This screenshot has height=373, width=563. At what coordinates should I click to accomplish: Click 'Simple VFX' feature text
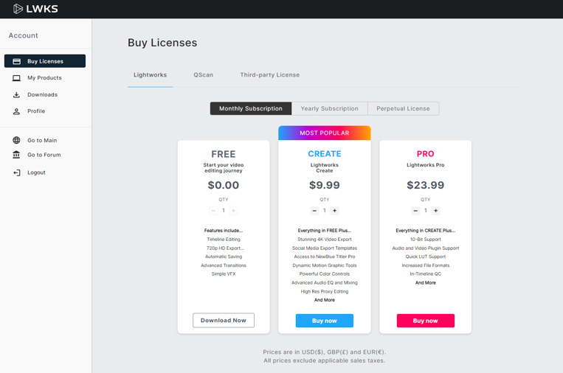click(x=224, y=274)
